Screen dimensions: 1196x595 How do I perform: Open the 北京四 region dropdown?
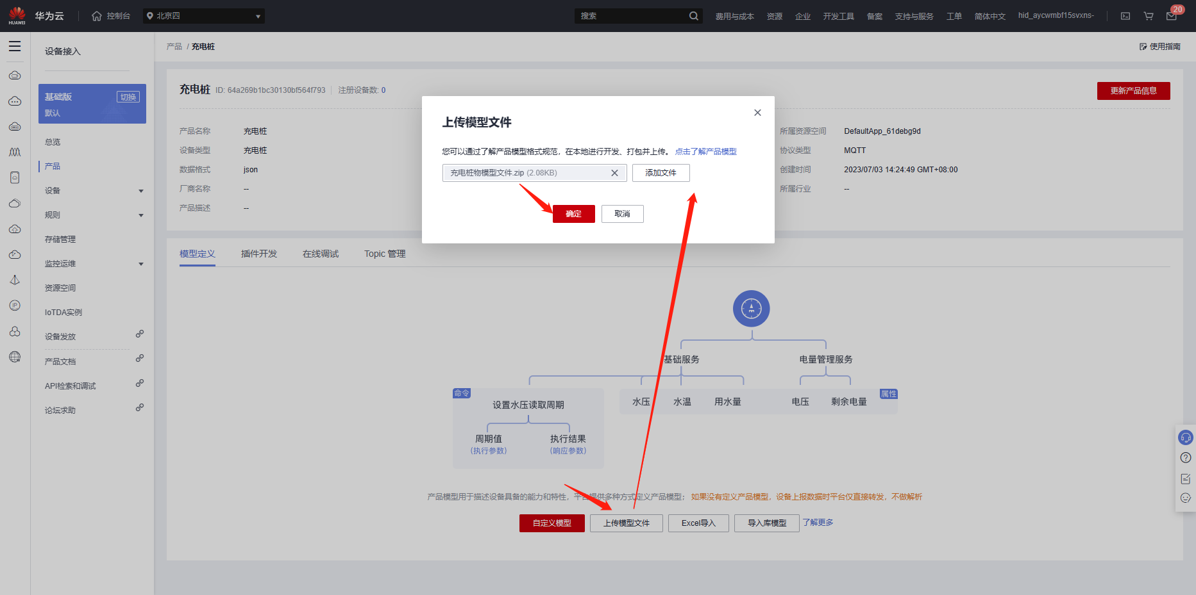204,16
